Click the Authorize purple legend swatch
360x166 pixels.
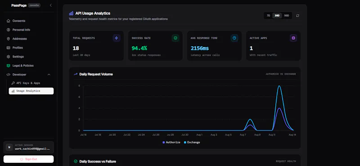(x=164, y=142)
